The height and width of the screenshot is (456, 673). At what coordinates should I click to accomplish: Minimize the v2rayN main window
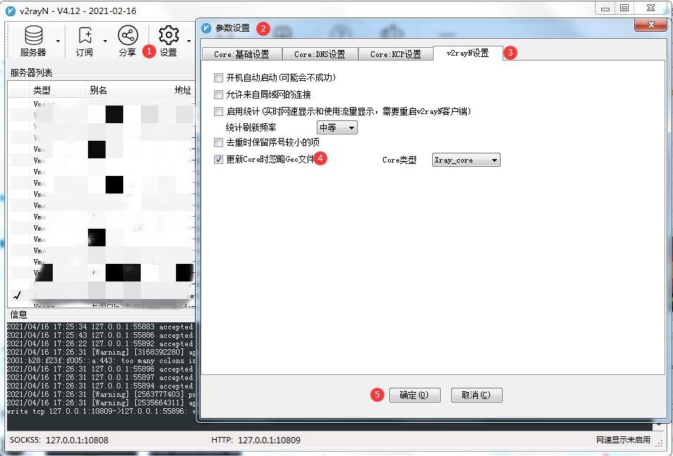(605, 8)
